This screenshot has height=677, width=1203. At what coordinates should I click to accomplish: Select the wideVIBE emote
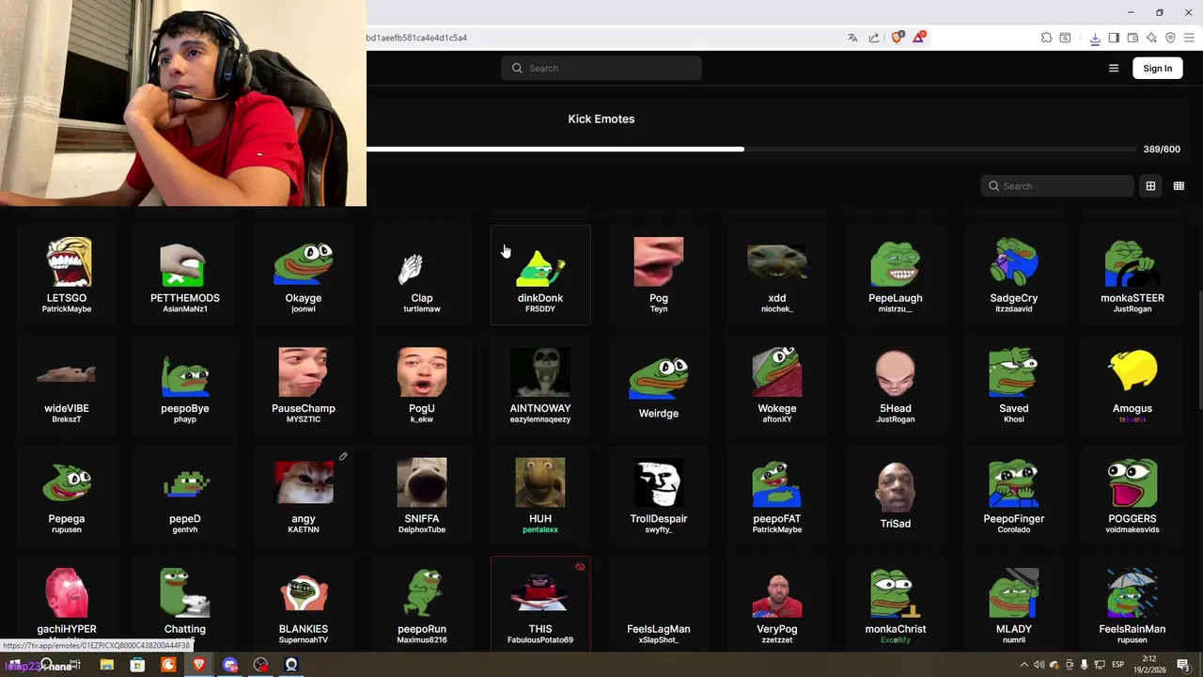click(x=67, y=386)
